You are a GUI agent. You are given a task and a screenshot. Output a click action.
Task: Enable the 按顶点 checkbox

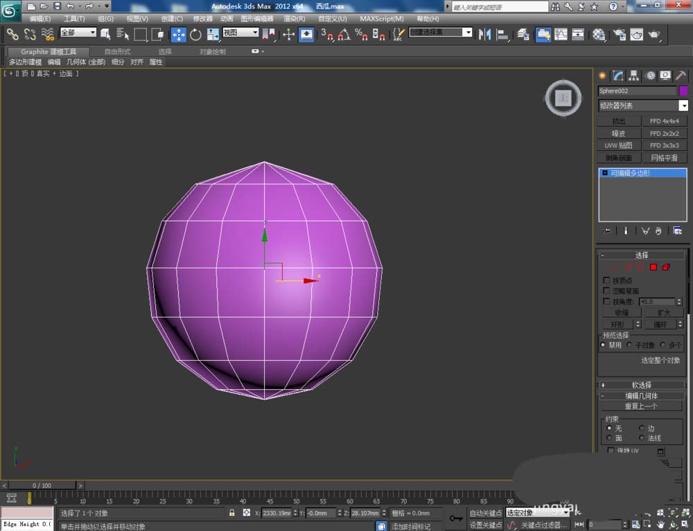607,280
